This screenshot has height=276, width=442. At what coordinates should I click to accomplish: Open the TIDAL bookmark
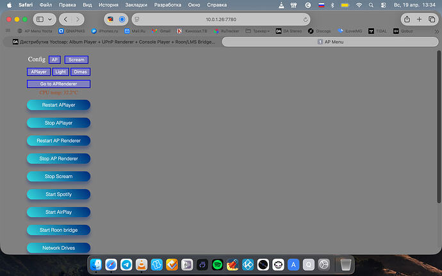pos(378,31)
